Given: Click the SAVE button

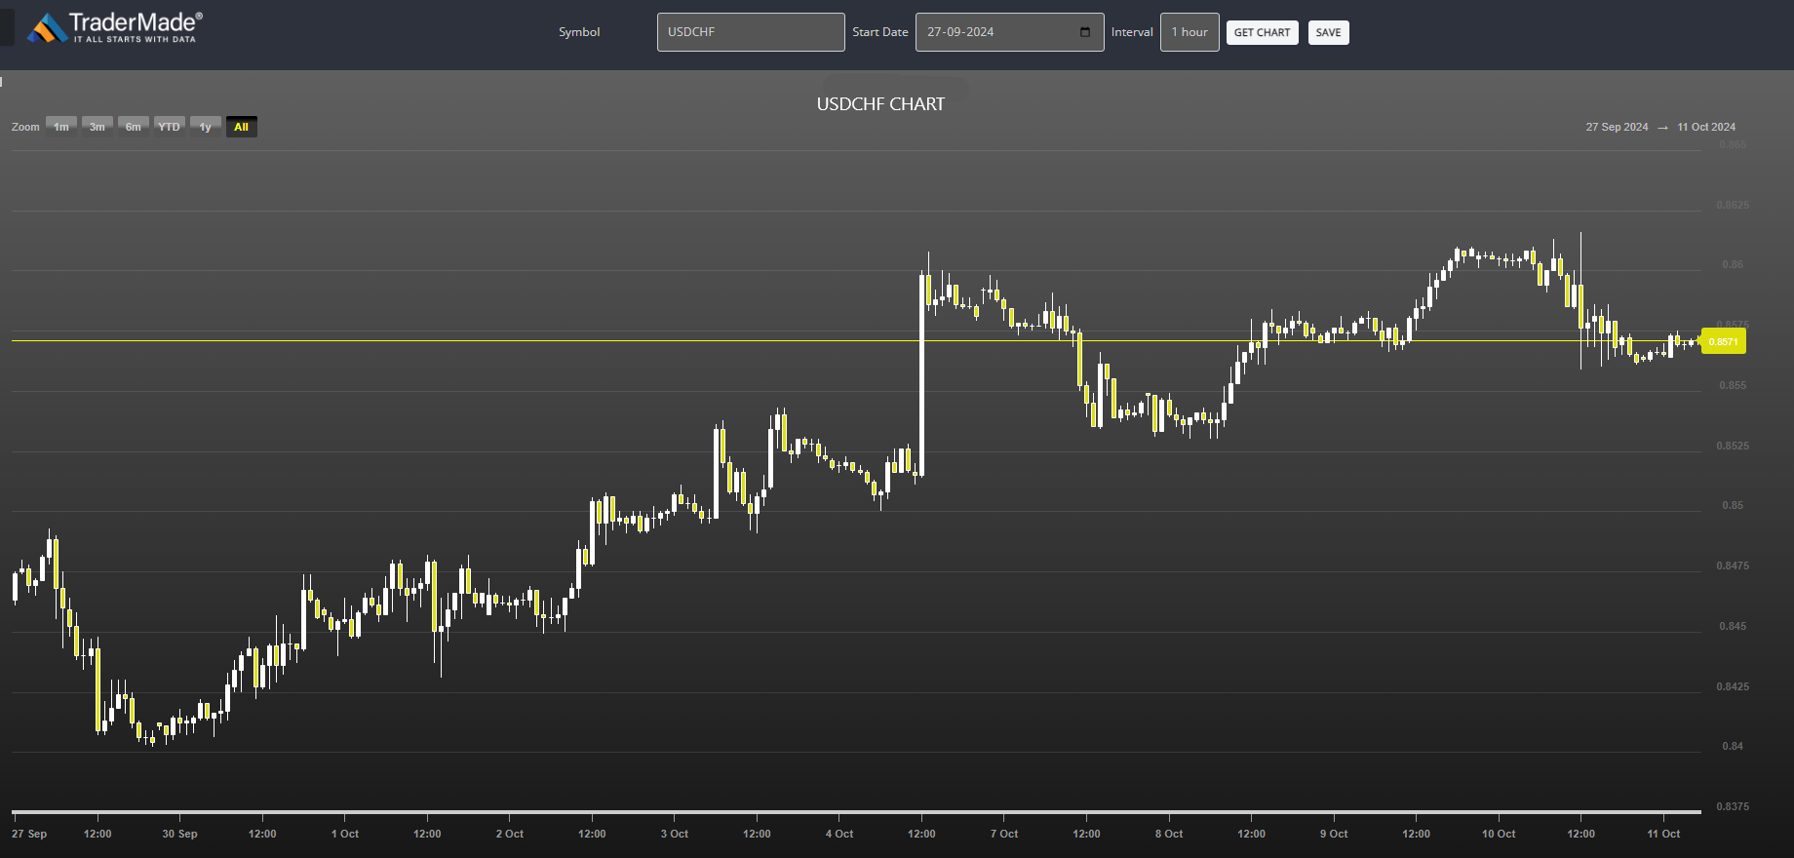Looking at the screenshot, I should click(x=1328, y=32).
